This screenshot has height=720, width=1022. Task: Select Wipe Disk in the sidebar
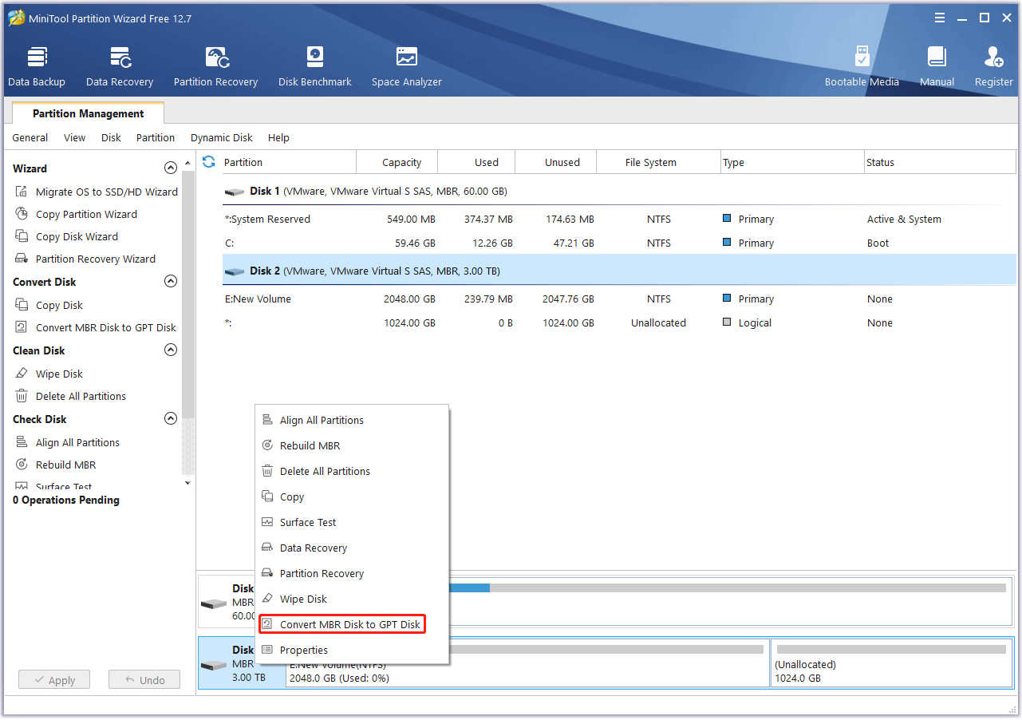point(49,374)
